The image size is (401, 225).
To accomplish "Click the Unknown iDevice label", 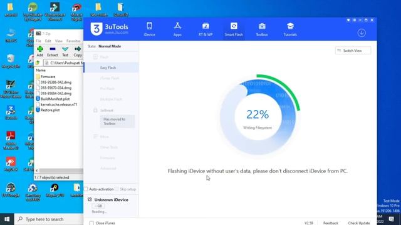I will (x=112, y=200).
